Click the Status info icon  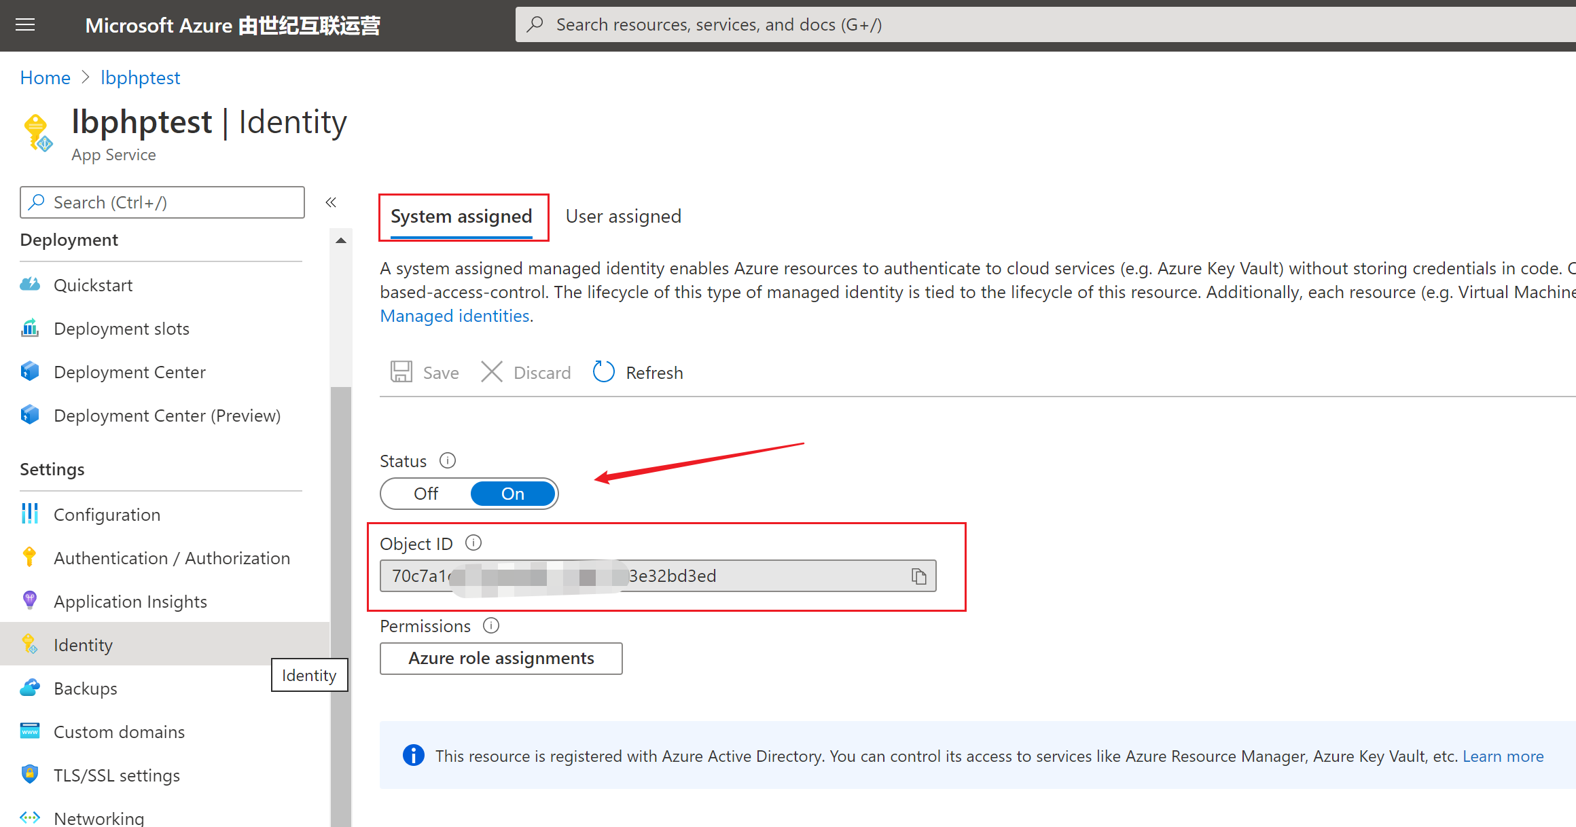click(x=447, y=460)
